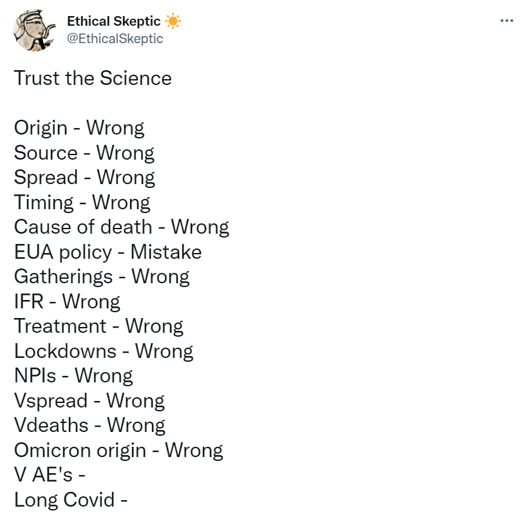
Task: Click the sun emoji beside the name
Action: click(173, 21)
